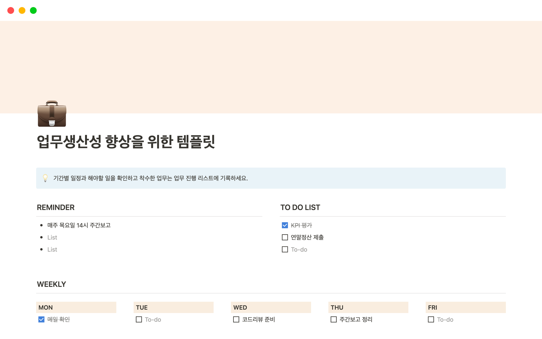Click the 매주 목요일 14시 주간보고 bullet text
The image size is (542, 339).
tap(79, 225)
